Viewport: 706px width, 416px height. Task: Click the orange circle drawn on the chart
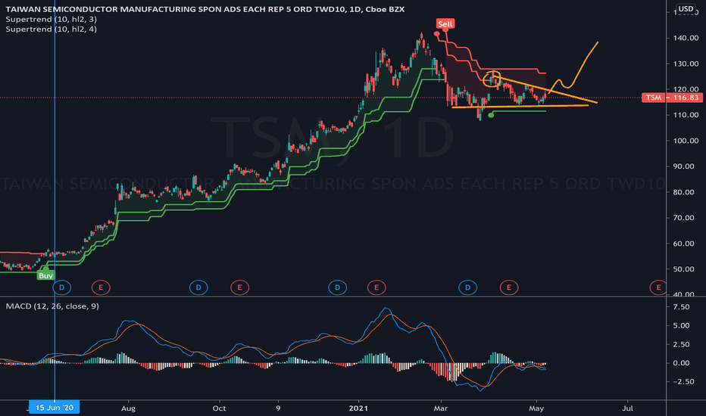click(492, 79)
